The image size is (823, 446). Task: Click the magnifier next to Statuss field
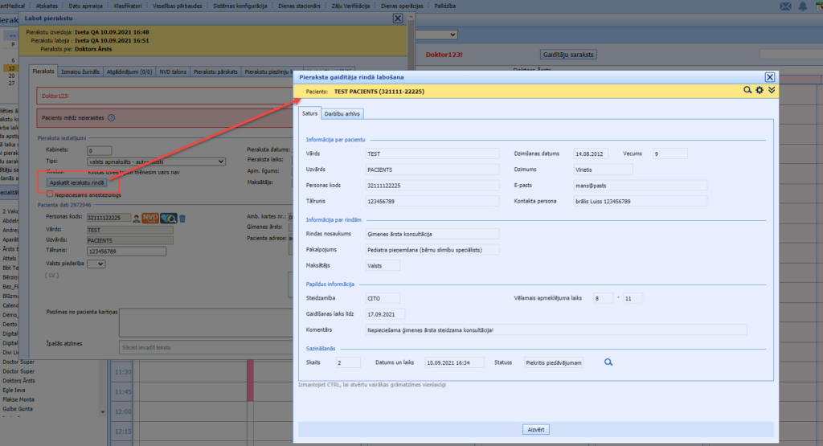click(x=608, y=362)
